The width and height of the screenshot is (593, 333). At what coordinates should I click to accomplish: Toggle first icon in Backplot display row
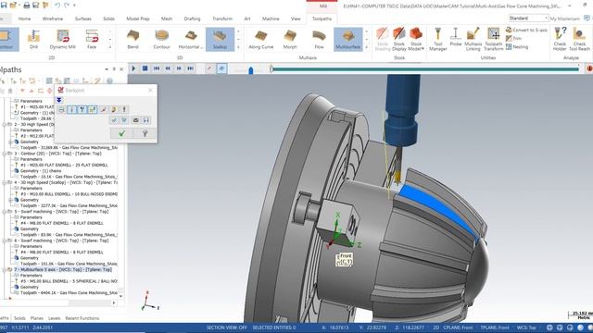coord(62,110)
